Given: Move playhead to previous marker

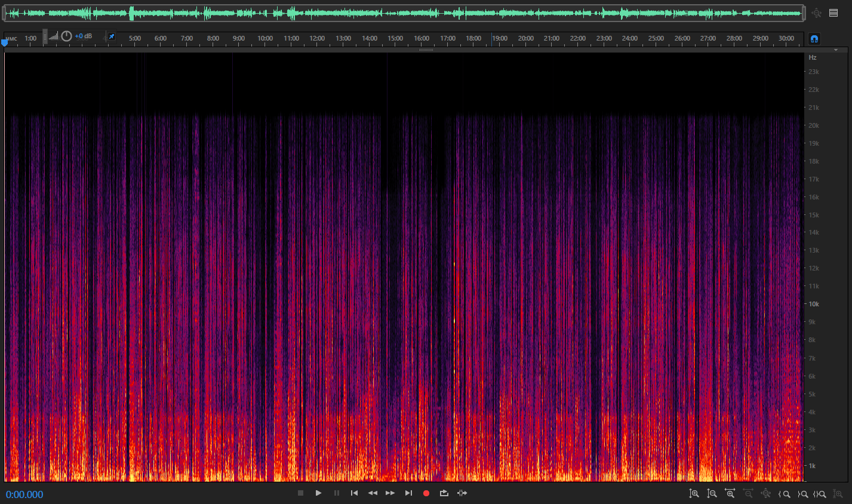Looking at the screenshot, I should (x=354, y=493).
